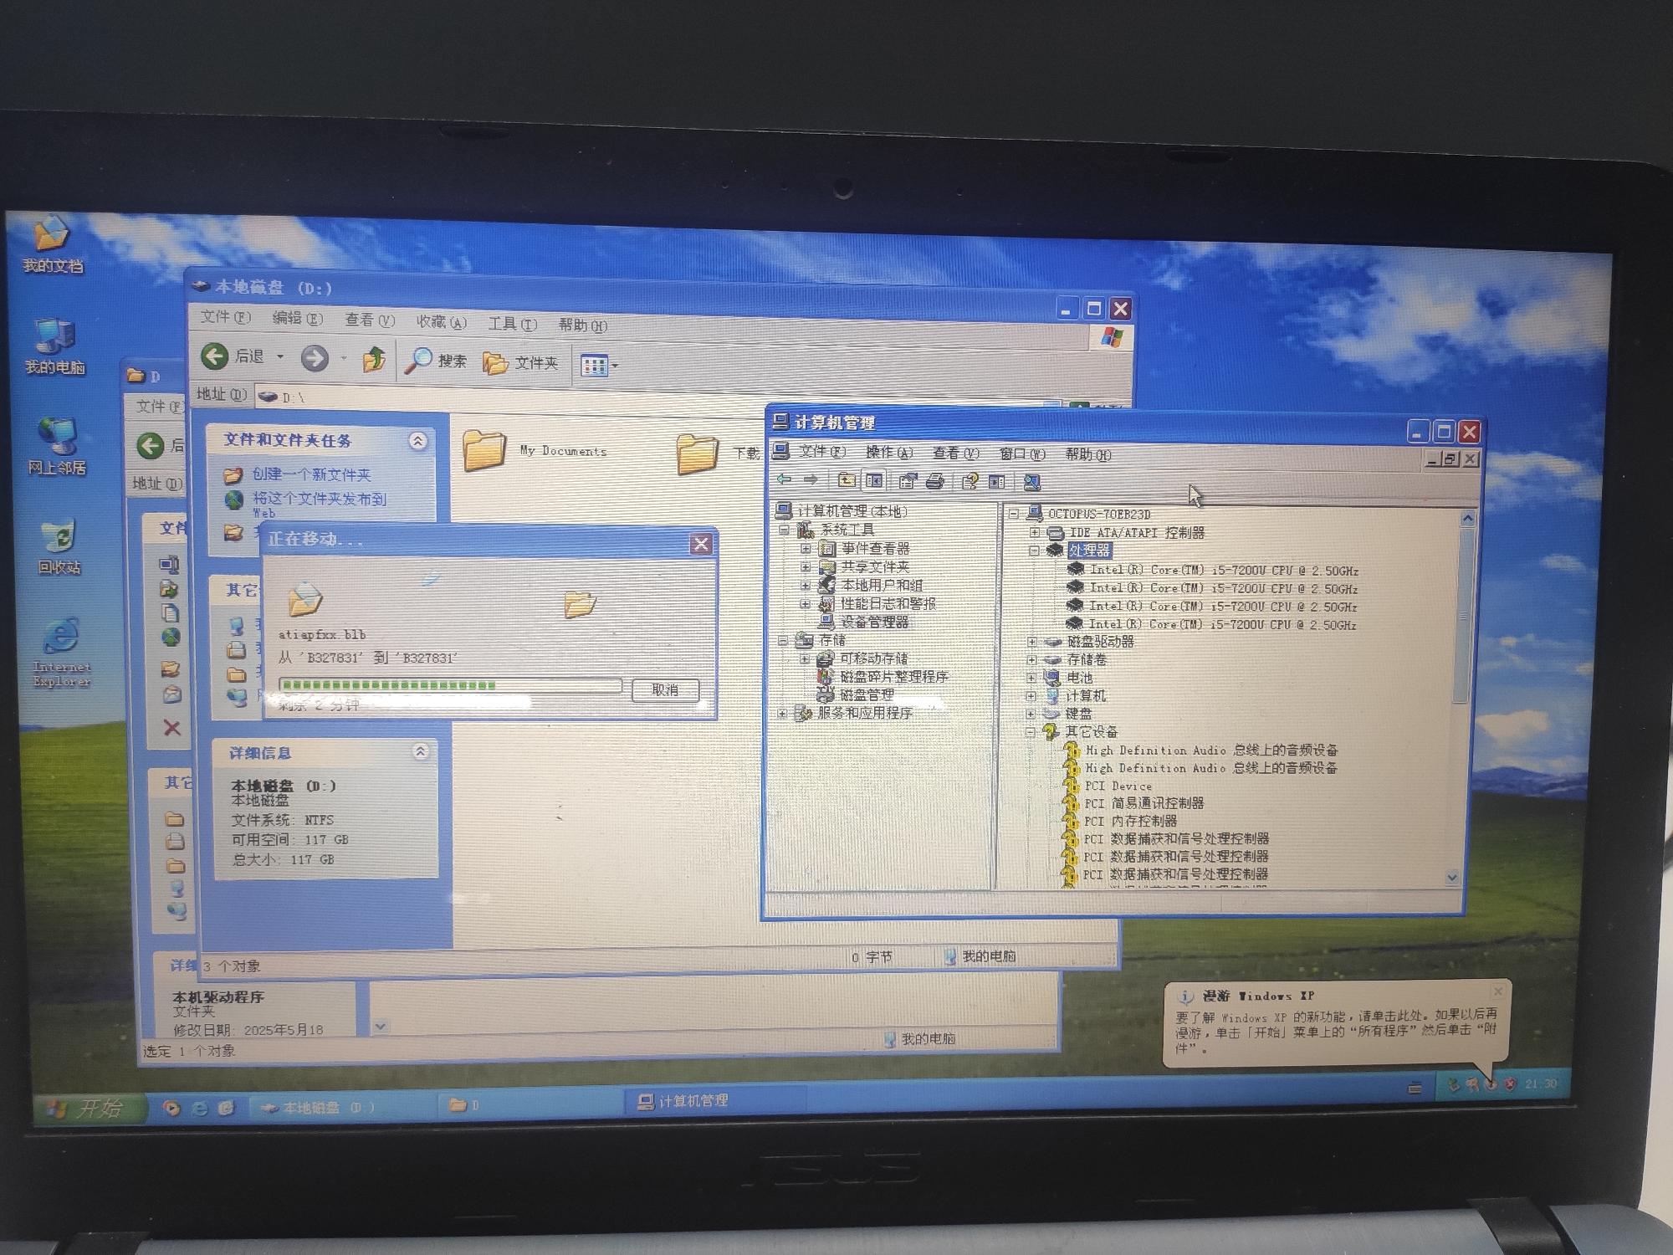Viewport: 1673px width, 1255px height.
Task: Open Network Neighborhood (网上邻居) desktop icon
Action: (56, 446)
